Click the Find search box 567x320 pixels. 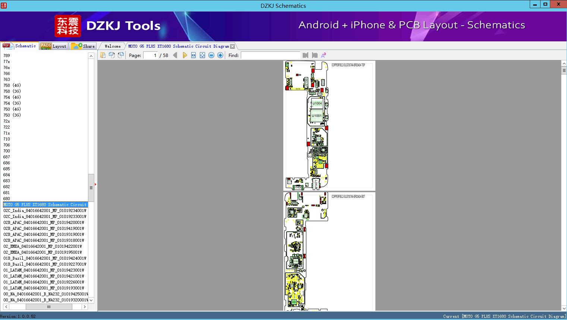click(270, 55)
